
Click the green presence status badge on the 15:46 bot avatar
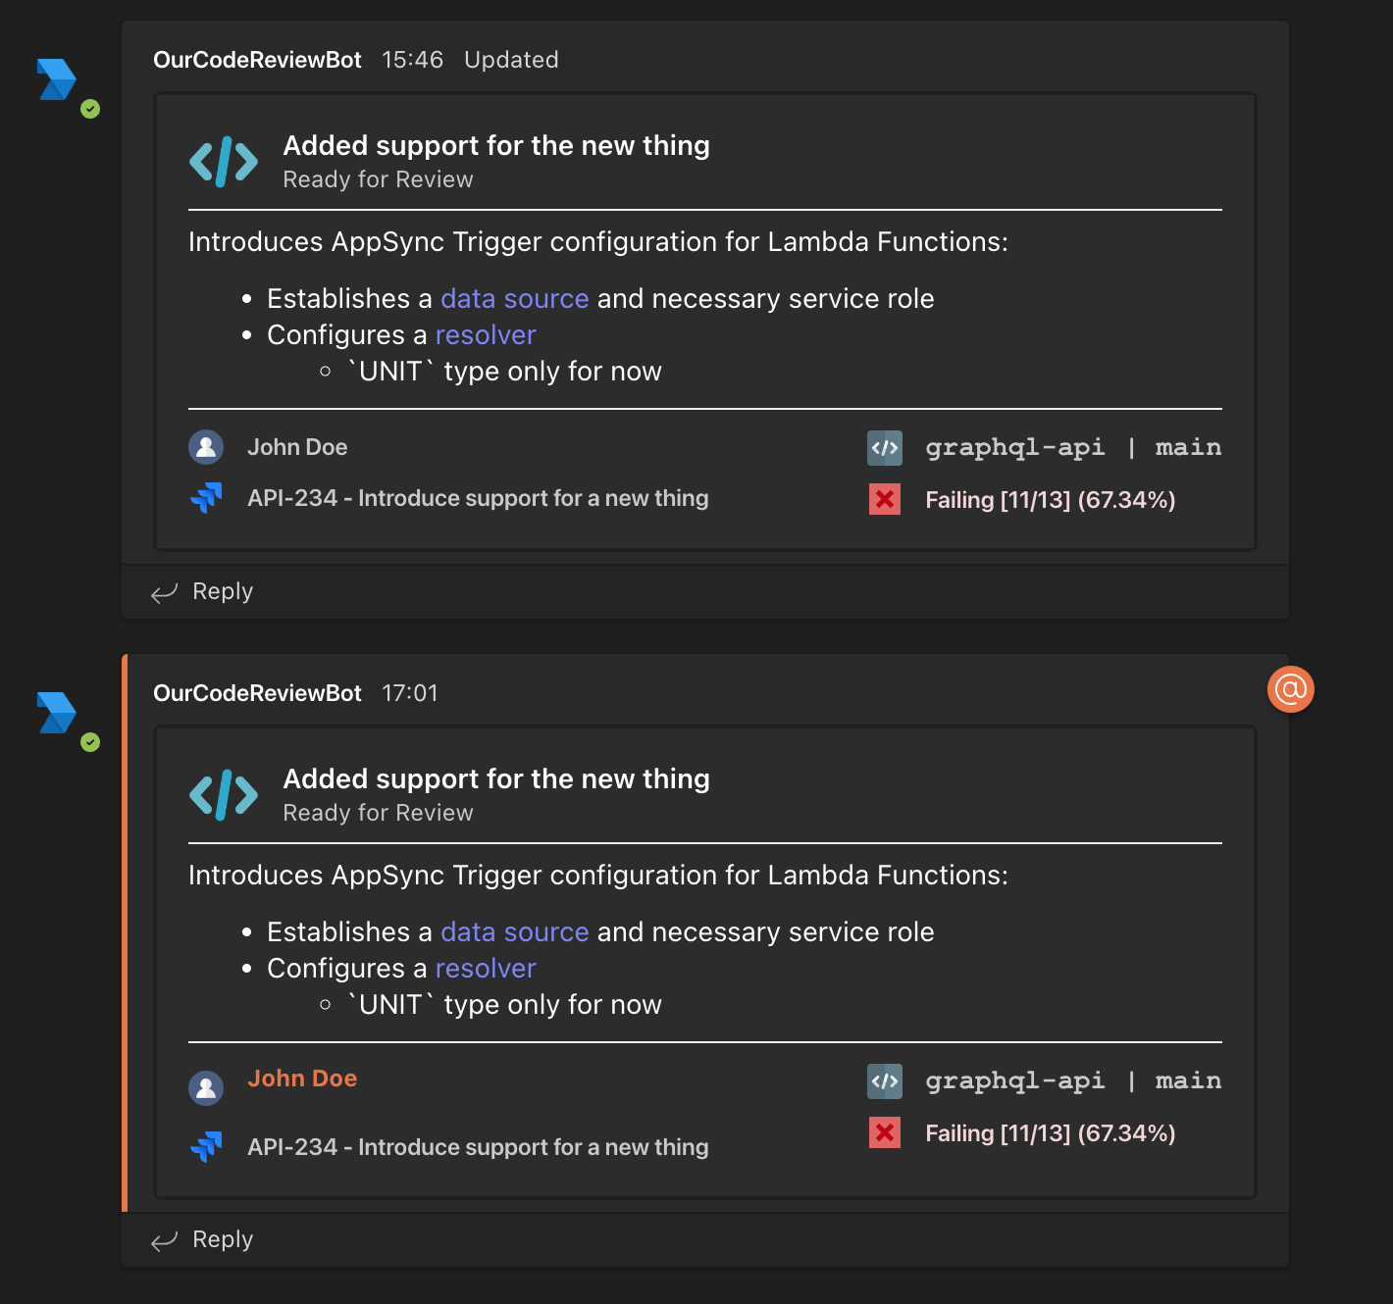90,109
